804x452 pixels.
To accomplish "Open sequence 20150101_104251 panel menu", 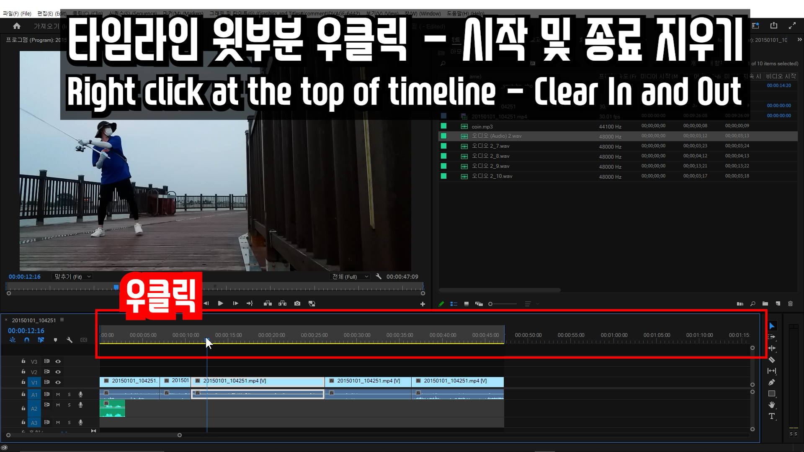I will 62,320.
